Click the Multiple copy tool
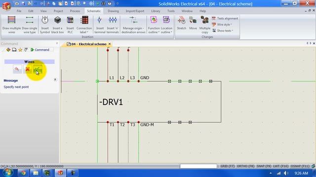The width and height of the screenshot is (316, 177). pyautogui.click(x=205, y=25)
